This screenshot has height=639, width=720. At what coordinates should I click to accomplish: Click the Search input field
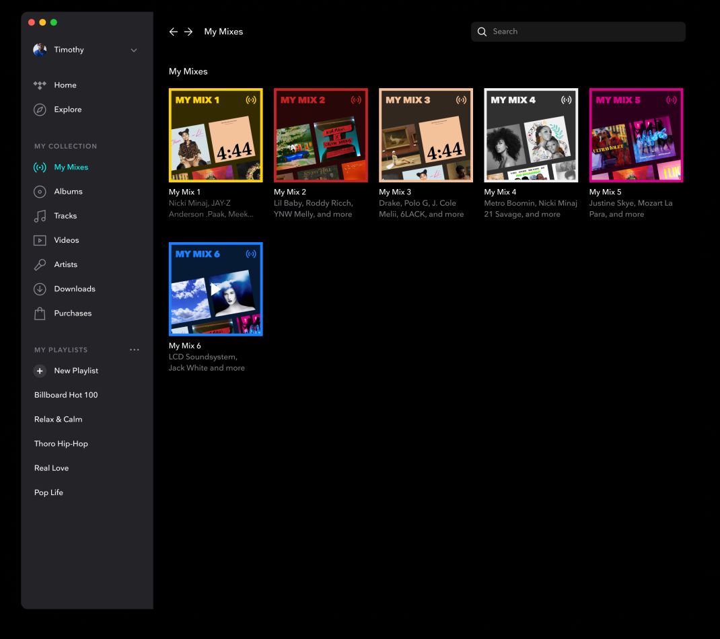point(578,32)
